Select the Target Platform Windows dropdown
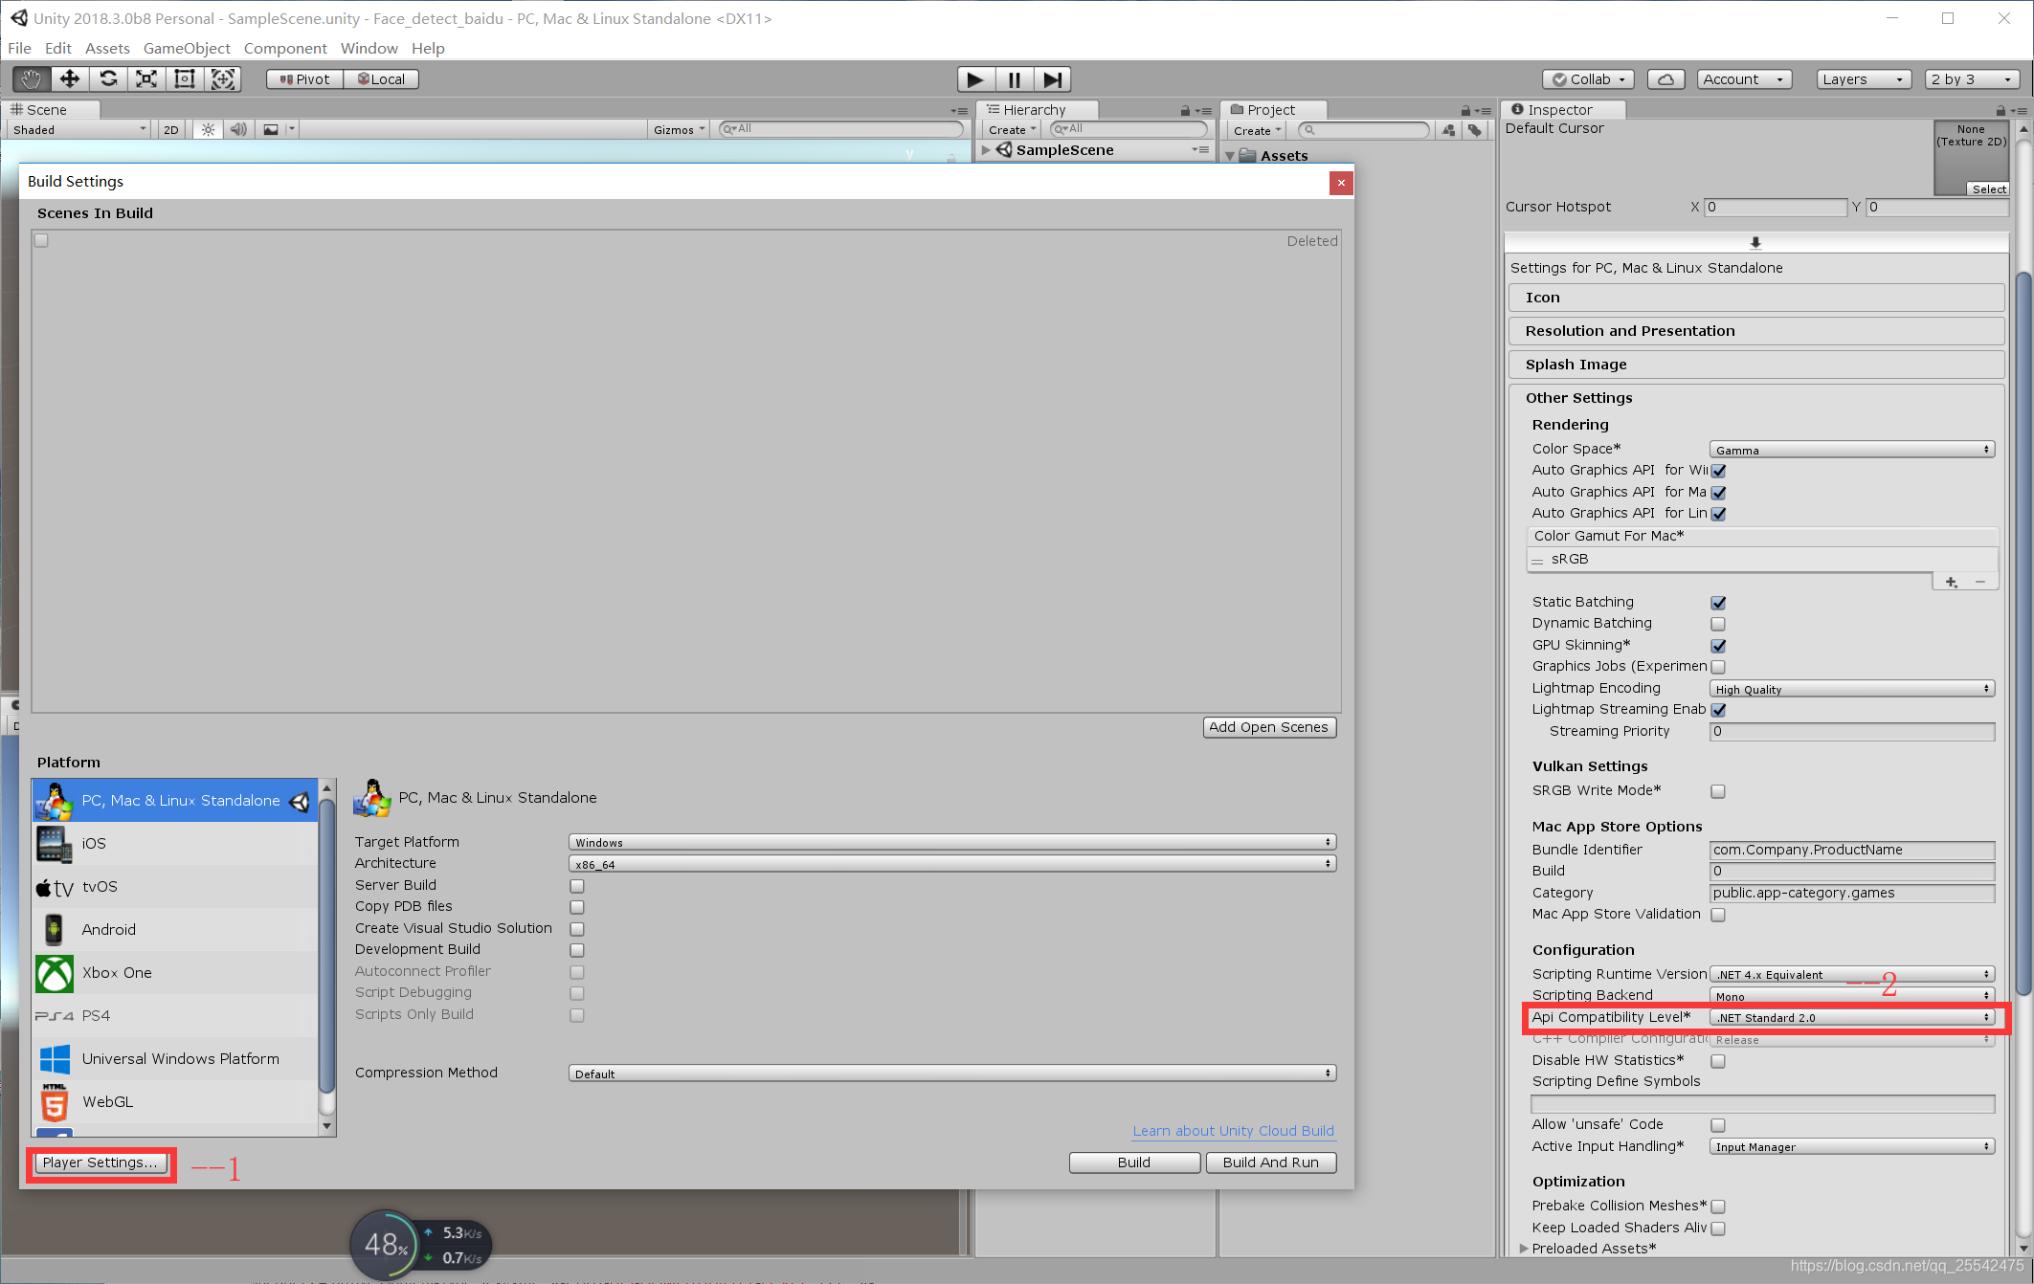 coord(954,842)
